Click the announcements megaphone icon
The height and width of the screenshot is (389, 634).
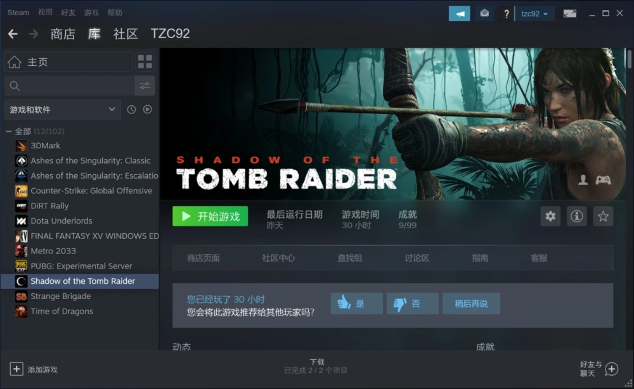pos(459,14)
